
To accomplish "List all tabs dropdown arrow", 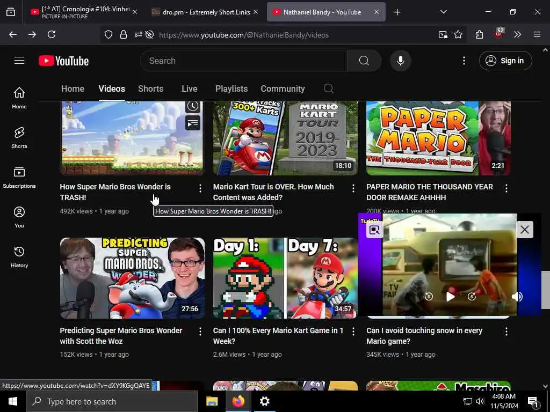I will point(443,12).
